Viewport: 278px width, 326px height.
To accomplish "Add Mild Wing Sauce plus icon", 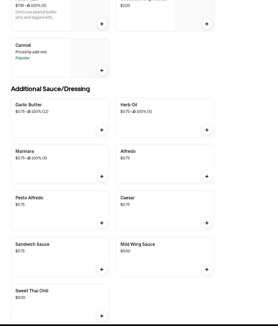I will tap(207, 269).
